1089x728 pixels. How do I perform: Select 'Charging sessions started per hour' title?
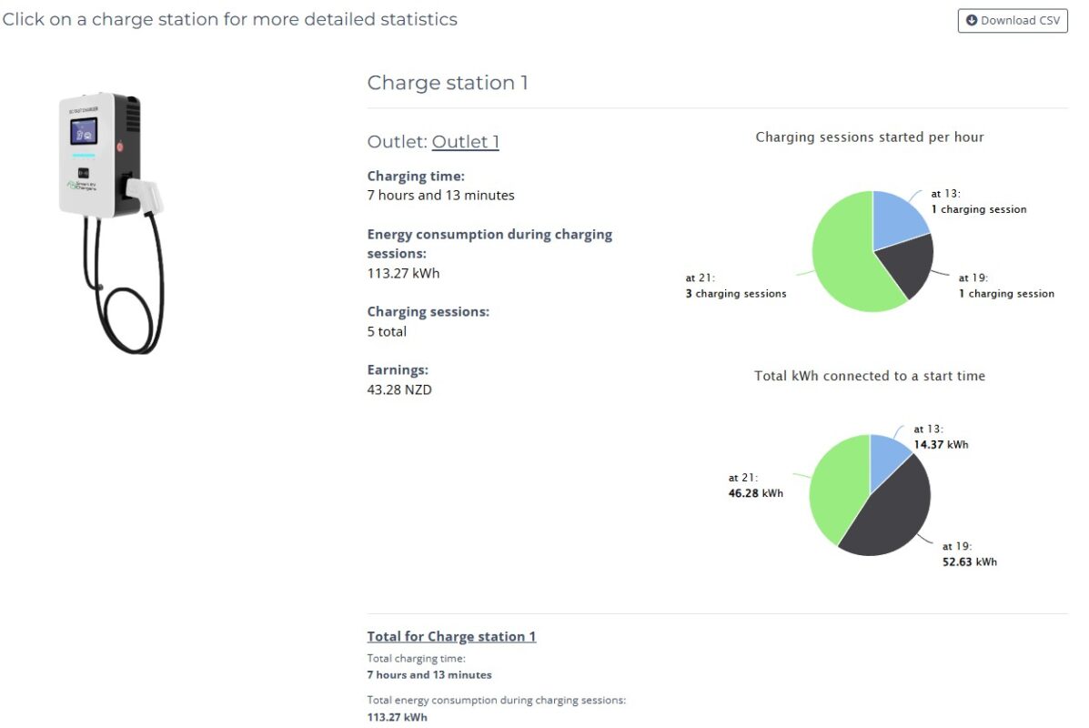(870, 136)
